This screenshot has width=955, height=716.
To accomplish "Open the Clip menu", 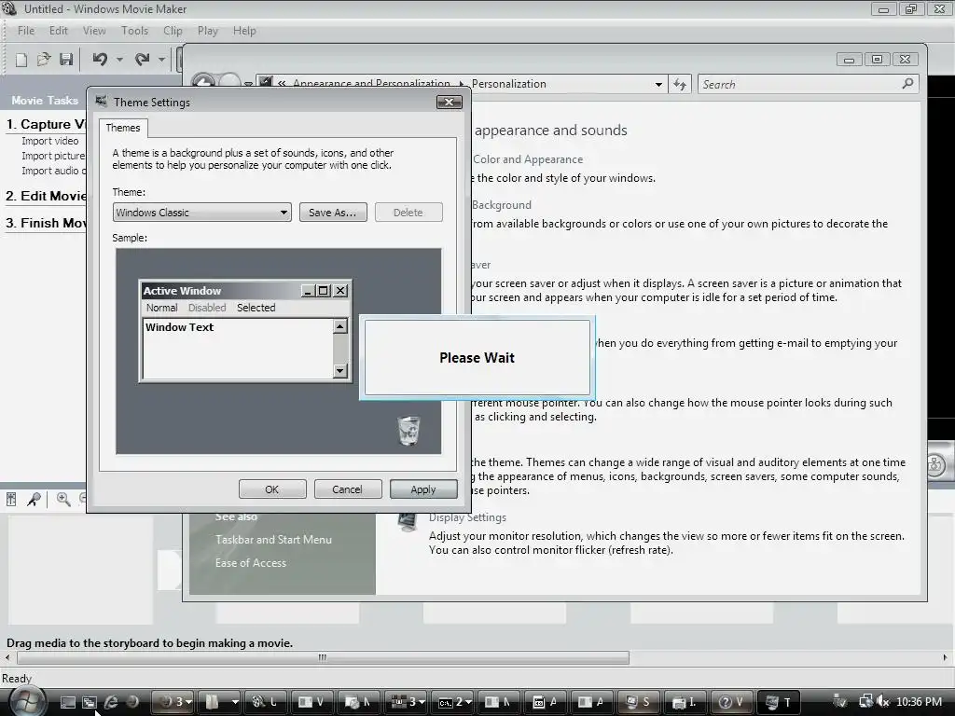I will [173, 31].
